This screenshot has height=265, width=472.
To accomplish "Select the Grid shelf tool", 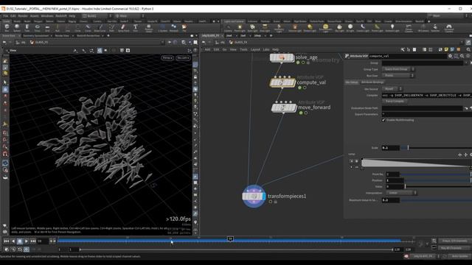I will click(47, 28).
